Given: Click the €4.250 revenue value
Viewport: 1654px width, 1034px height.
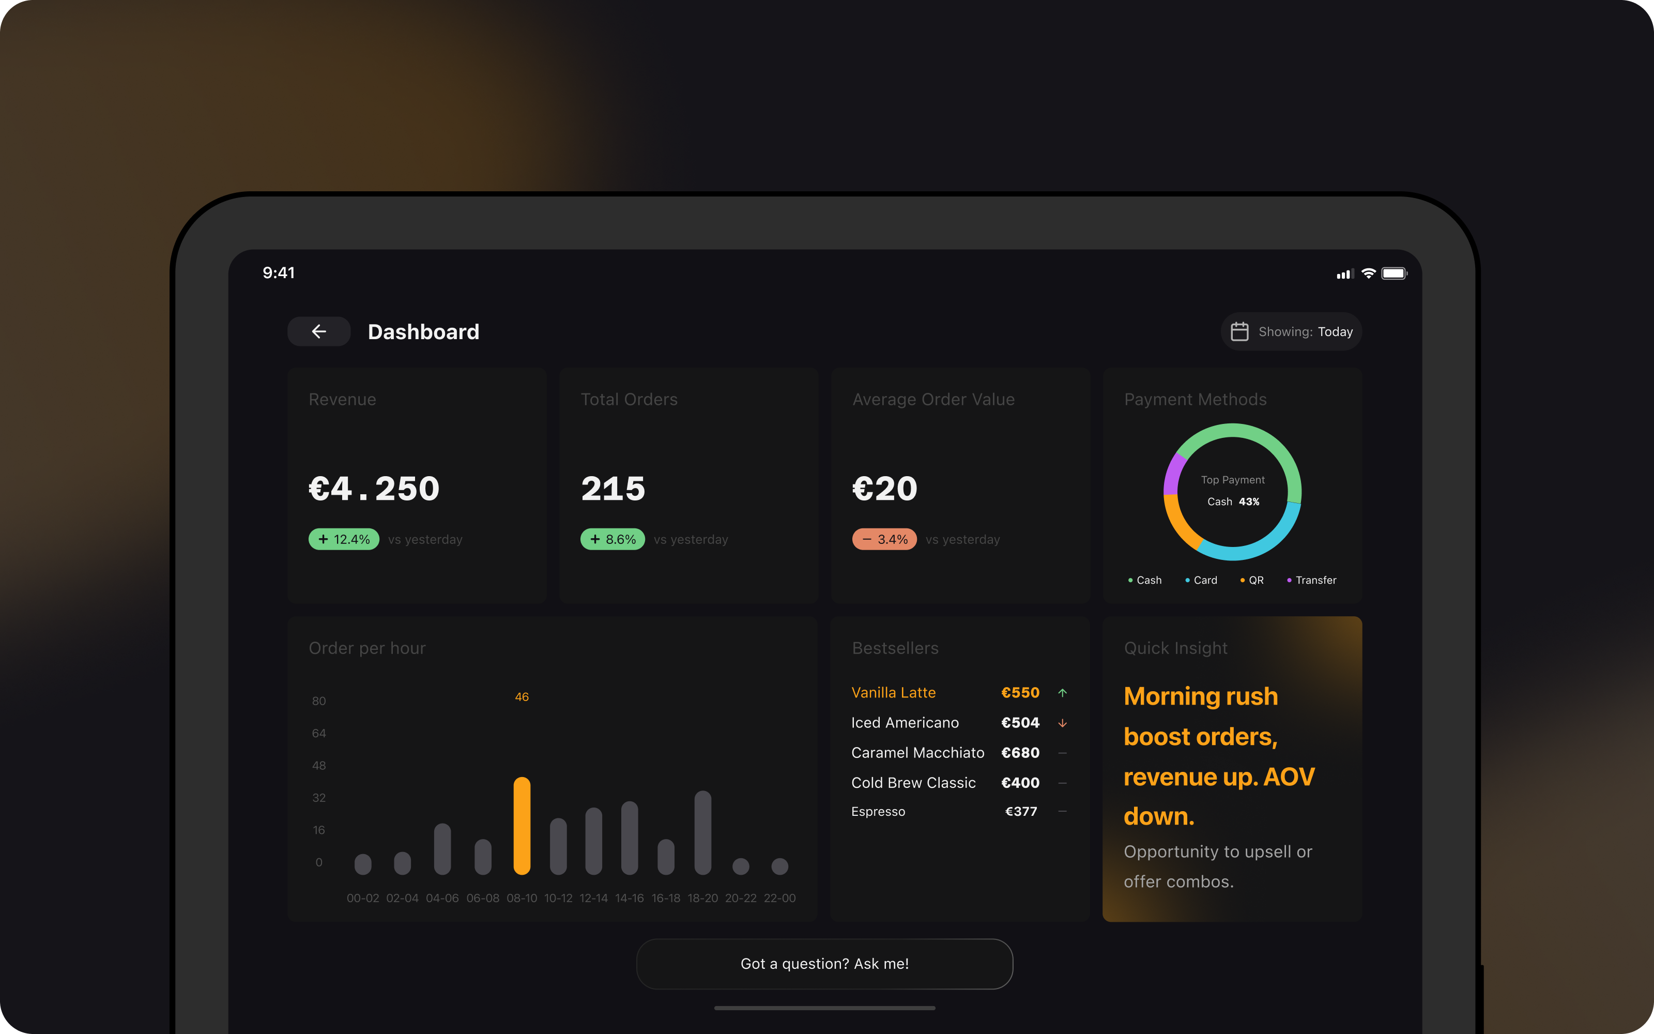Looking at the screenshot, I should (x=374, y=488).
